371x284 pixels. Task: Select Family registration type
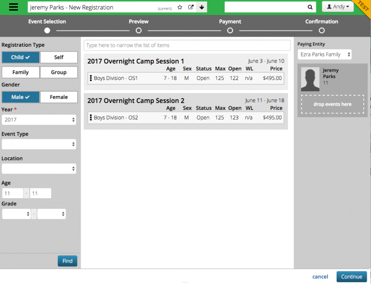[x=21, y=72]
